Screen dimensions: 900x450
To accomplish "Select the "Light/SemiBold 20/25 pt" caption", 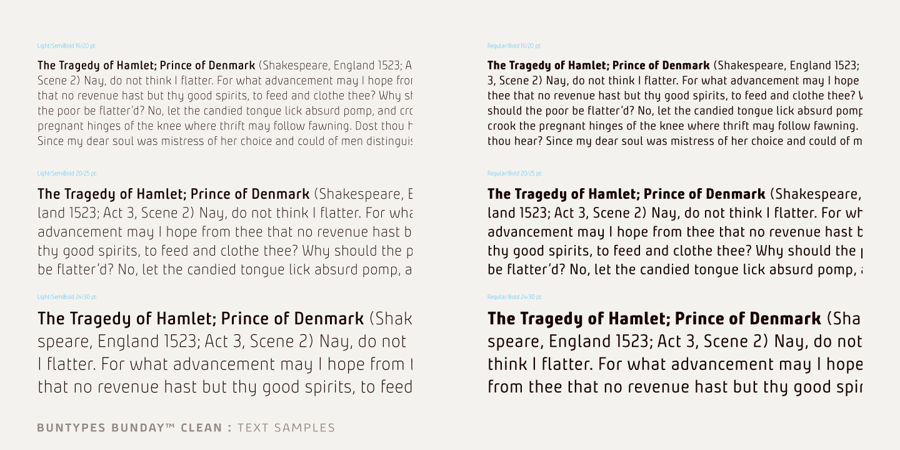I will click(x=67, y=173).
